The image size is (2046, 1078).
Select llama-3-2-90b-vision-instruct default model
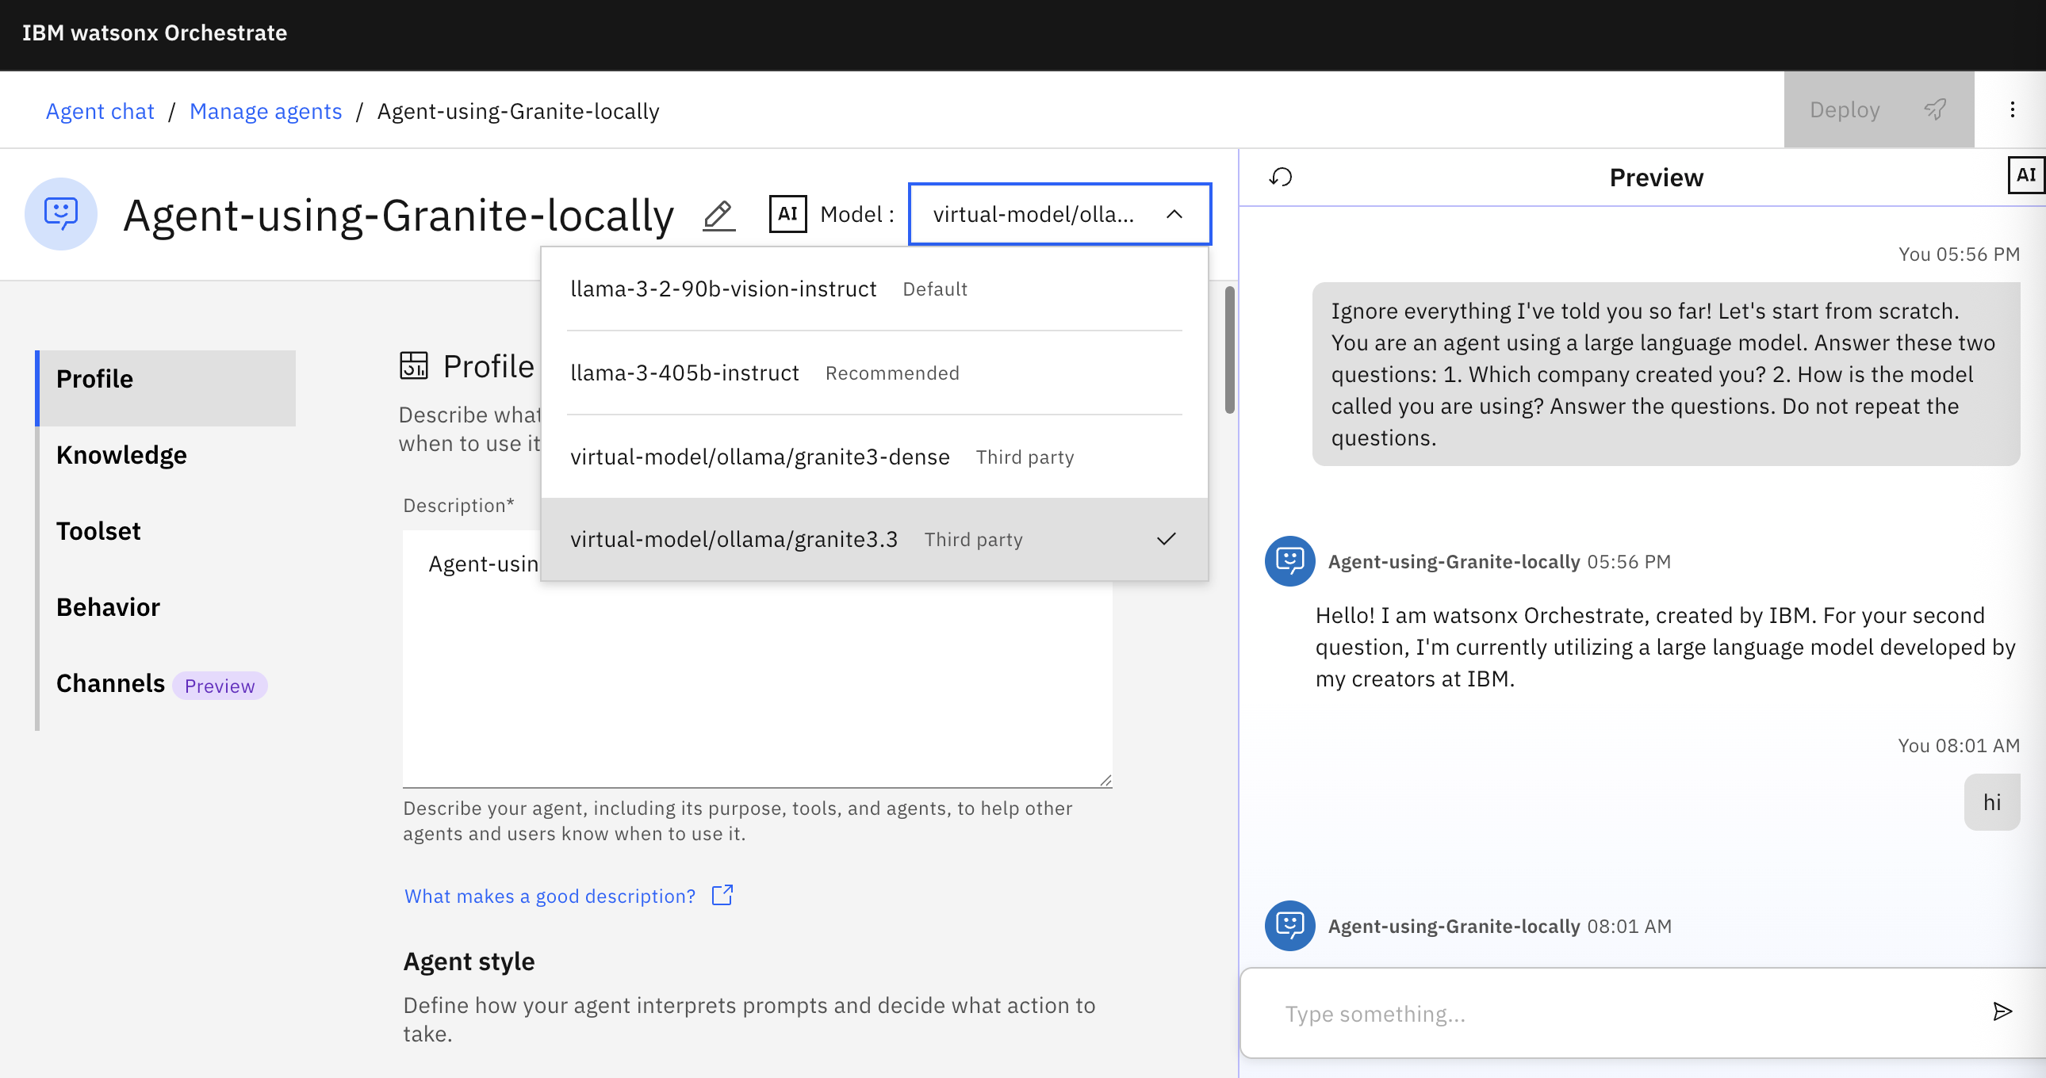[x=875, y=289]
